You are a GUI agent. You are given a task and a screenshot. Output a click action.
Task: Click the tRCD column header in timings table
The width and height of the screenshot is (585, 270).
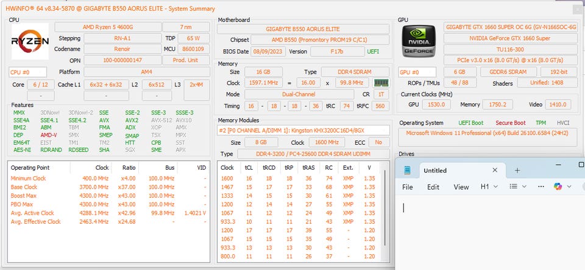[269, 168]
